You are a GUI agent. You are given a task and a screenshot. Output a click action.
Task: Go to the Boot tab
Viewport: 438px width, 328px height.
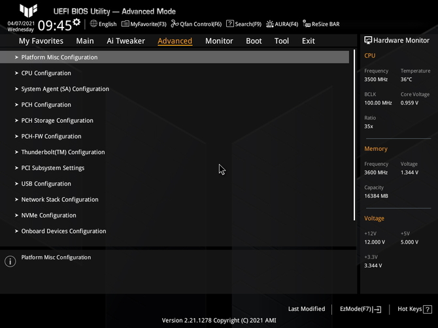click(x=254, y=41)
